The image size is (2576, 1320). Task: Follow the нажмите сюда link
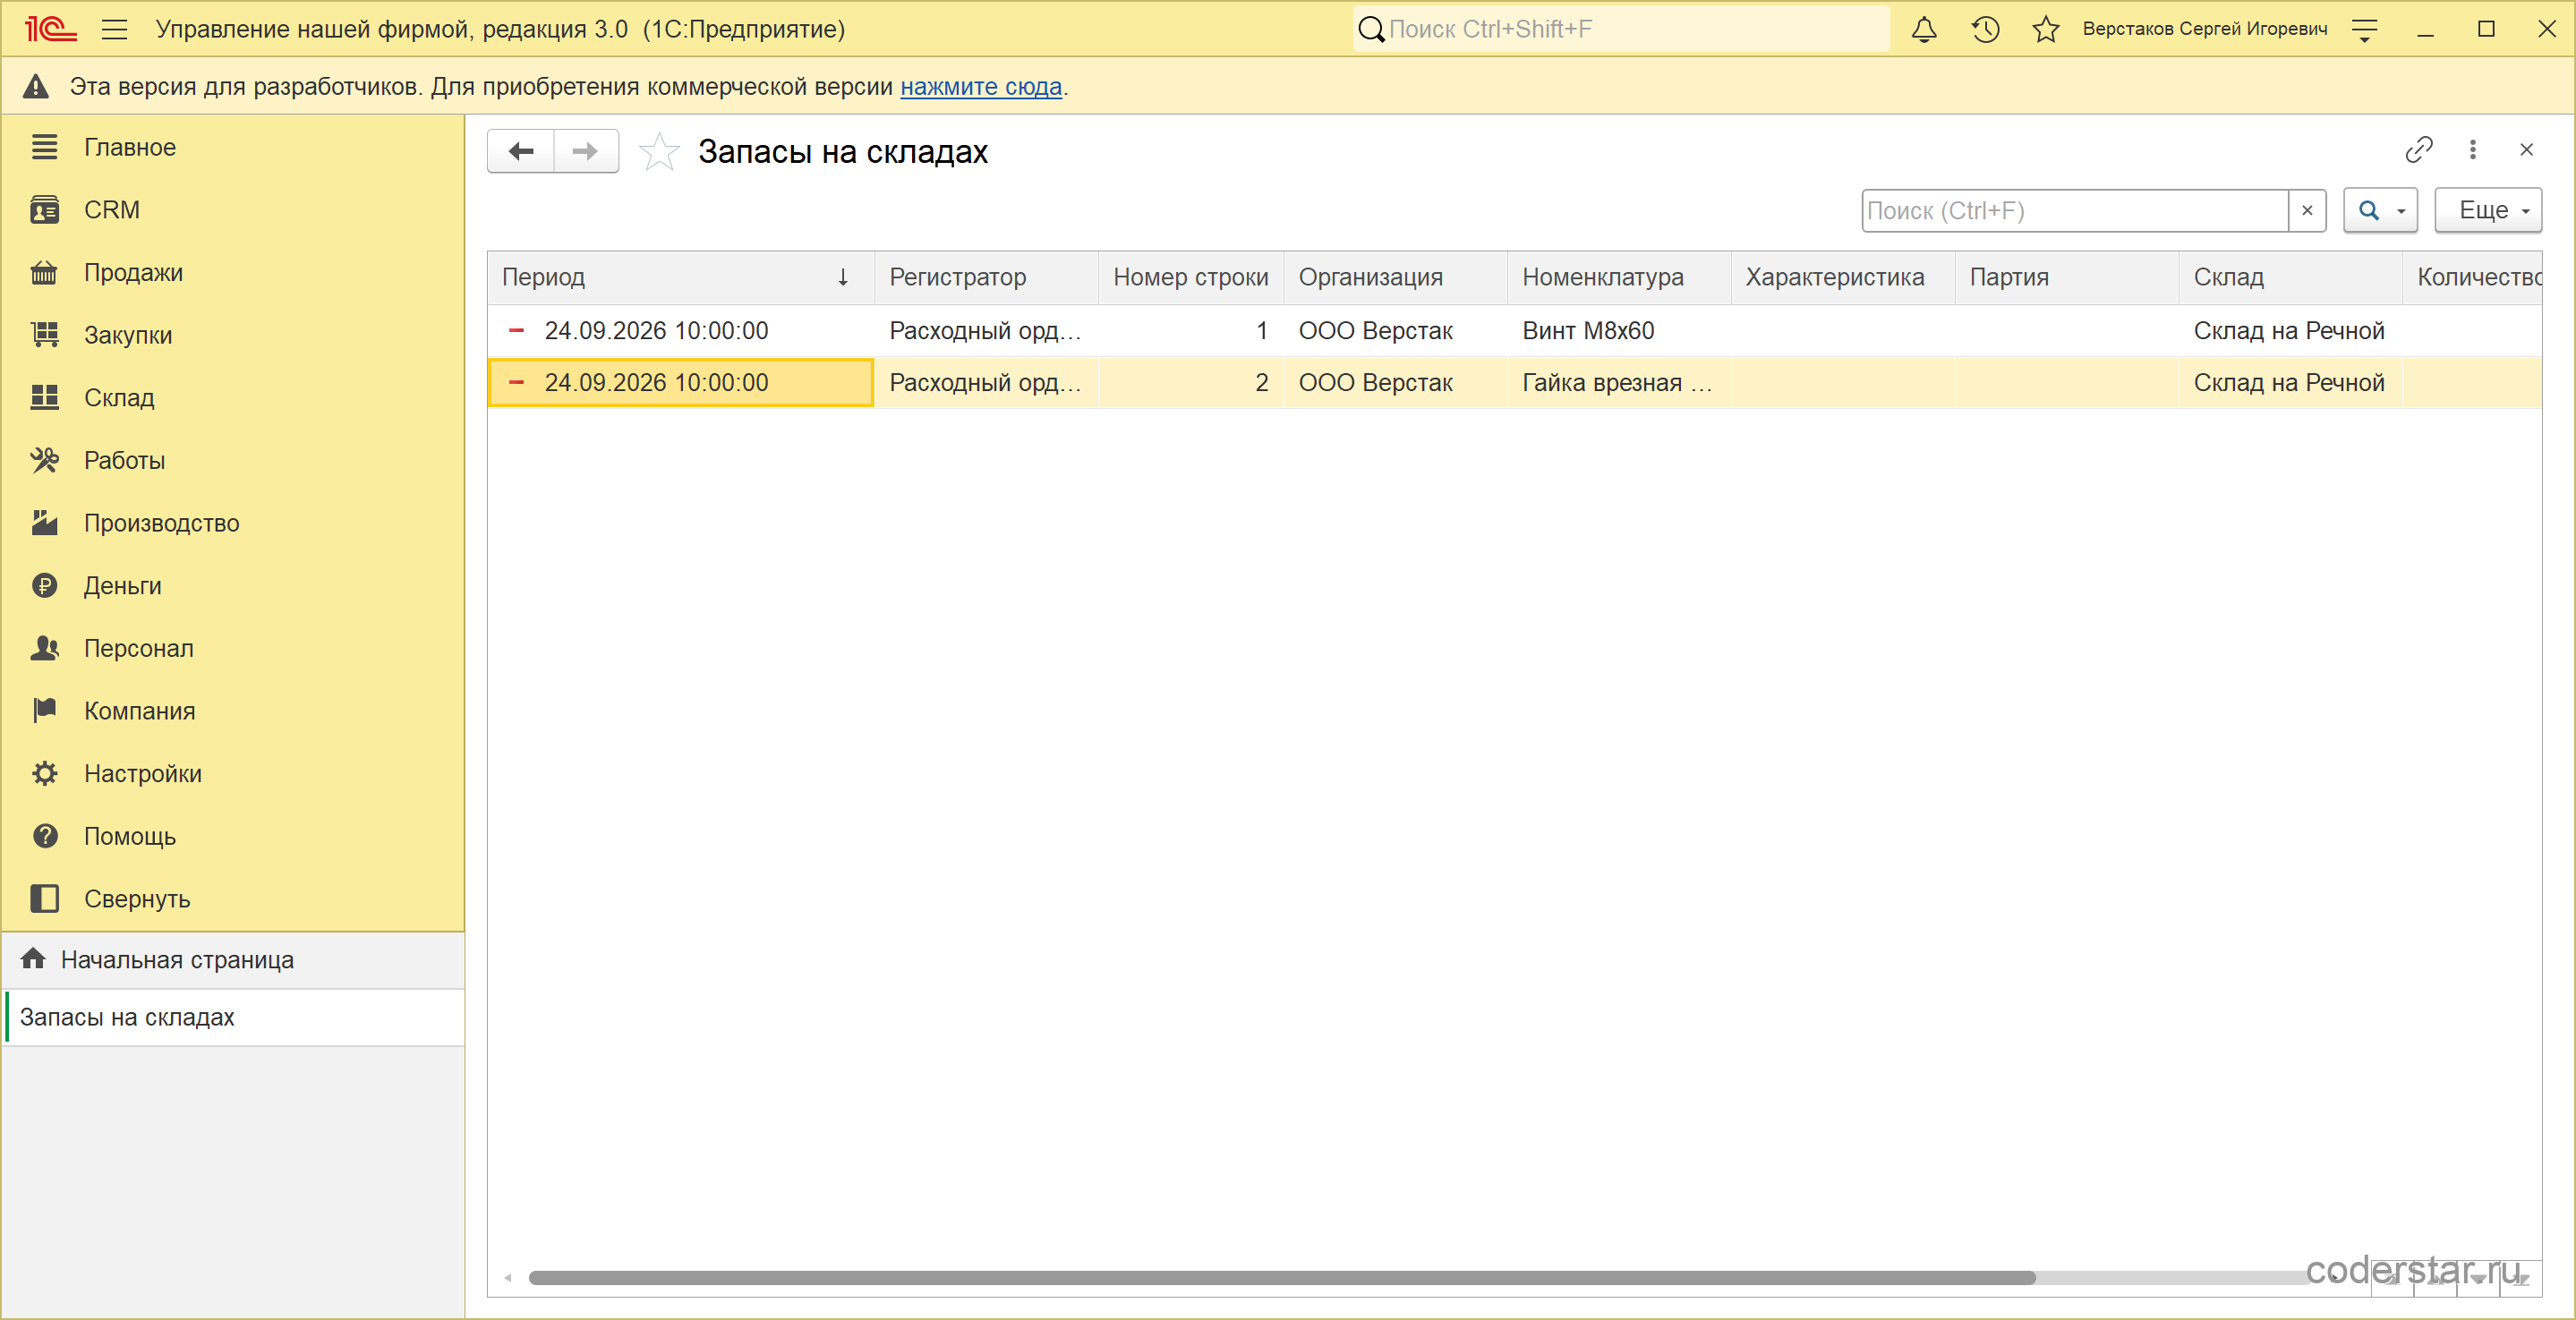pyautogui.click(x=981, y=87)
